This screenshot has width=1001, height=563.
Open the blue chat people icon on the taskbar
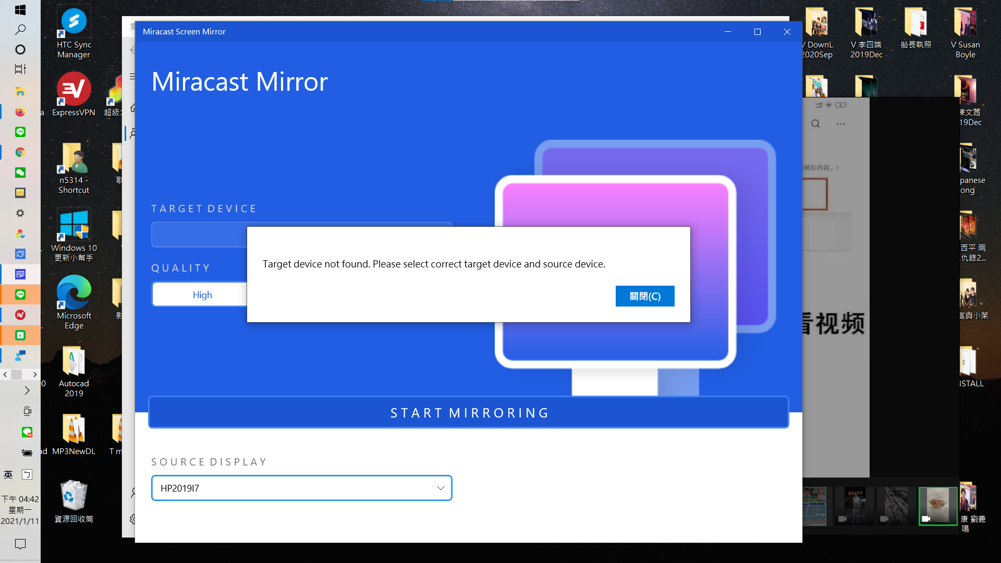pos(20,356)
